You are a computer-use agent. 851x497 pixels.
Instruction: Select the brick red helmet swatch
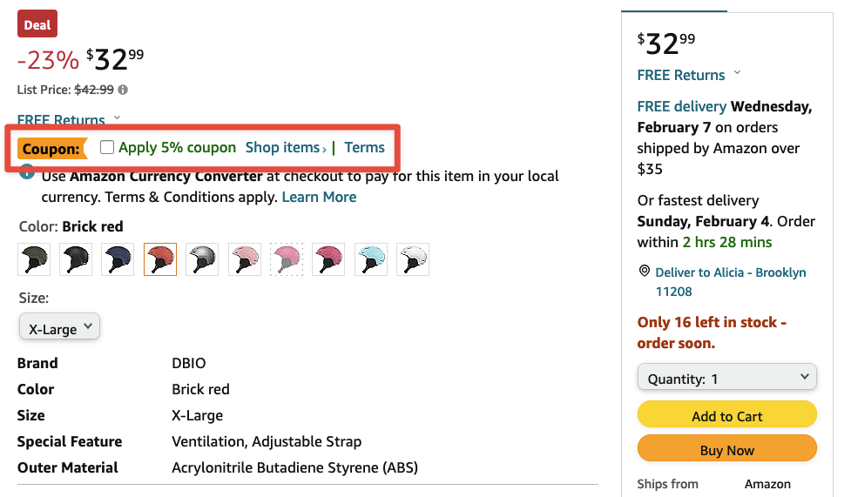coord(160,259)
